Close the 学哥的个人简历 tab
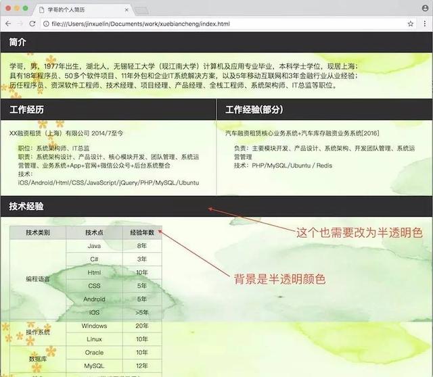This screenshot has height=377, width=433. coord(127,10)
